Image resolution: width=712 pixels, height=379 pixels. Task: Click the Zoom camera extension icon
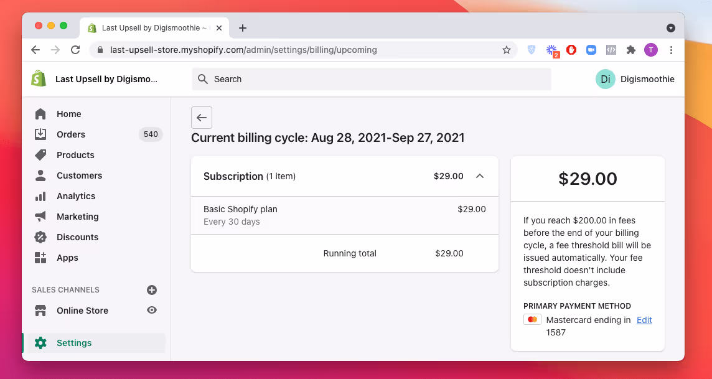(x=591, y=50)
